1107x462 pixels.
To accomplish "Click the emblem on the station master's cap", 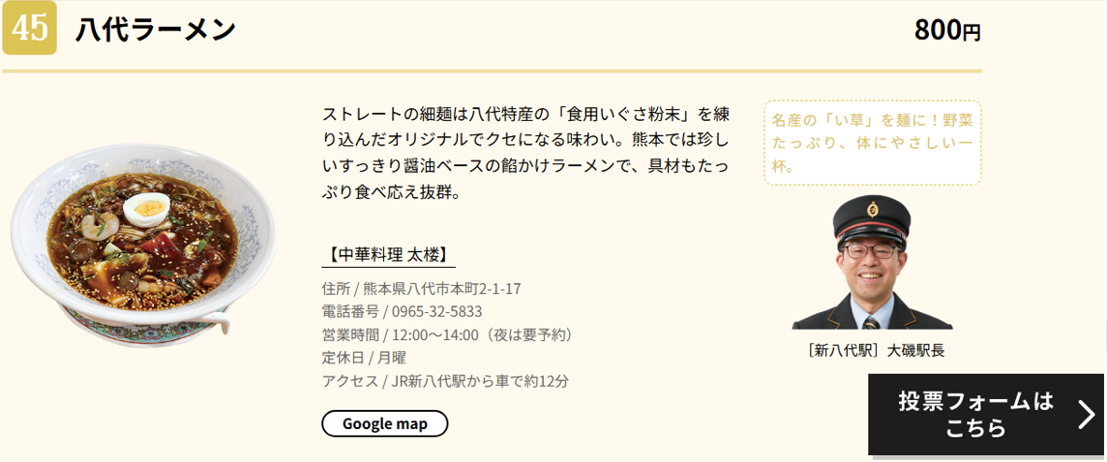I will point(872,209).
